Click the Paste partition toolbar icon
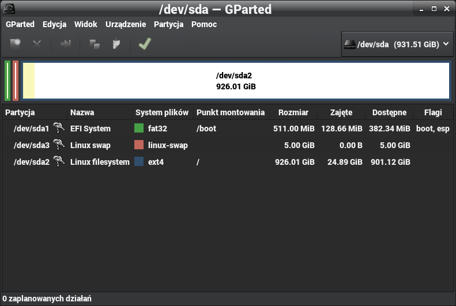Screen dimensions: 456x306 click(116, 44)
